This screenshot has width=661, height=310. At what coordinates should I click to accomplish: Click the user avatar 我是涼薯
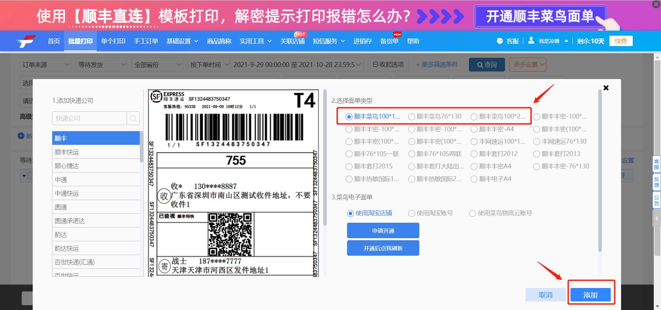click(531, 41)
